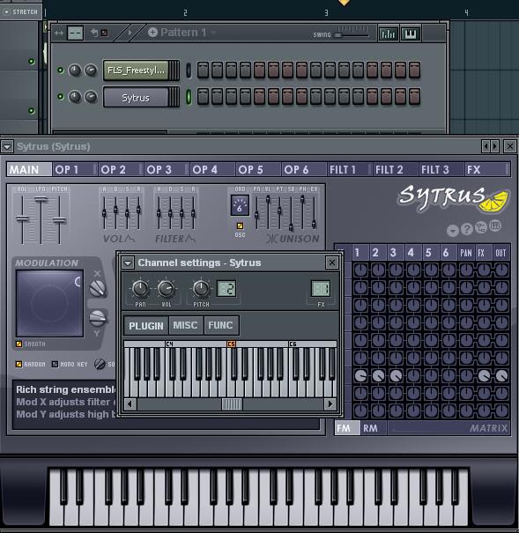Adjust the unison ORD order knob
This screenshot has width=519, height=533.
tap(240, 205)
